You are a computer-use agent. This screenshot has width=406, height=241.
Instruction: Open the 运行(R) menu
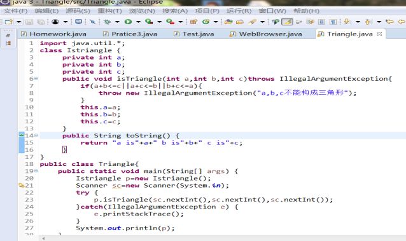(x=239, y=11)
